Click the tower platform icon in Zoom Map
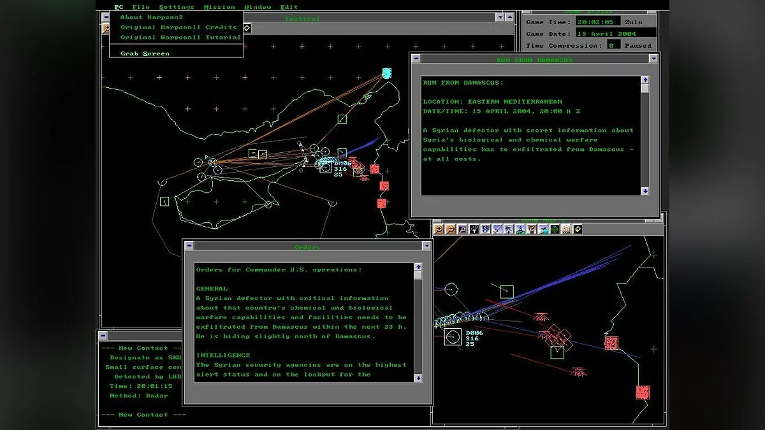This screenshot has height=430, width=765. 520,229
